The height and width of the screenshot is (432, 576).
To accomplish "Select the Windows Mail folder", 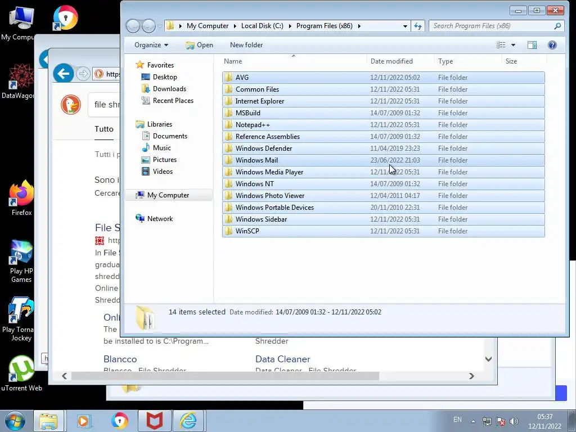I will point(383,160).
